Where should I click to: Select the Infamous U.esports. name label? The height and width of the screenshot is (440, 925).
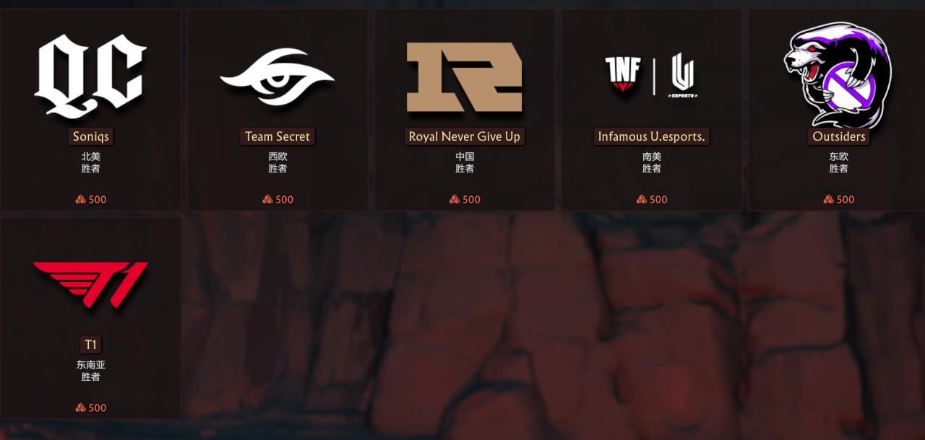(x=652, y=136)
